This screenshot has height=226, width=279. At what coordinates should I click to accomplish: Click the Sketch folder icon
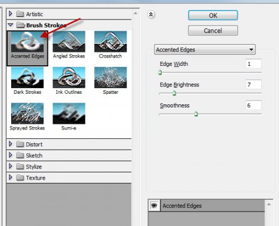coord(20,155)
